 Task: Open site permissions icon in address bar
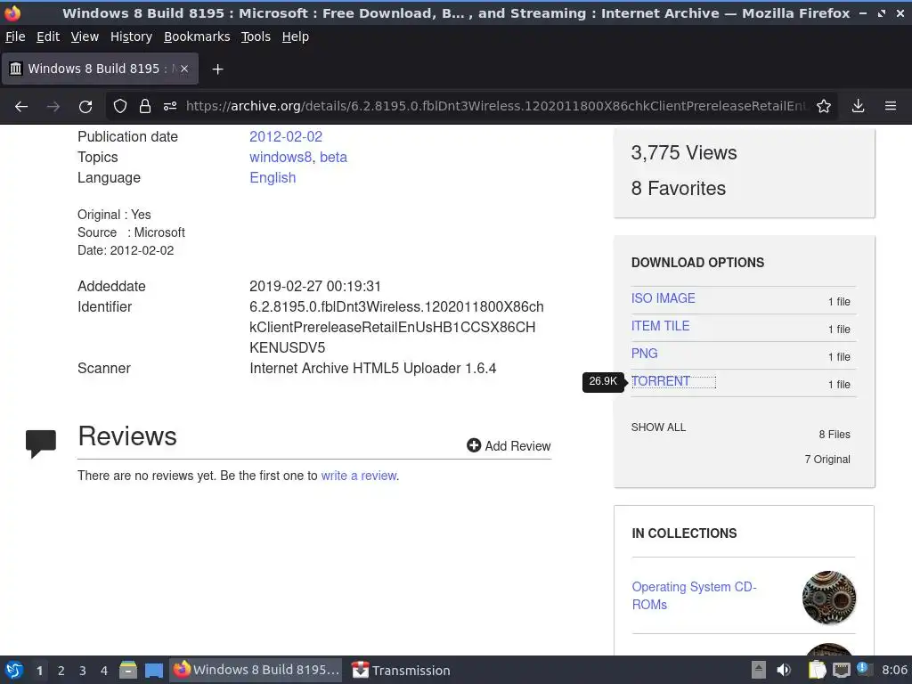[170, 107]
